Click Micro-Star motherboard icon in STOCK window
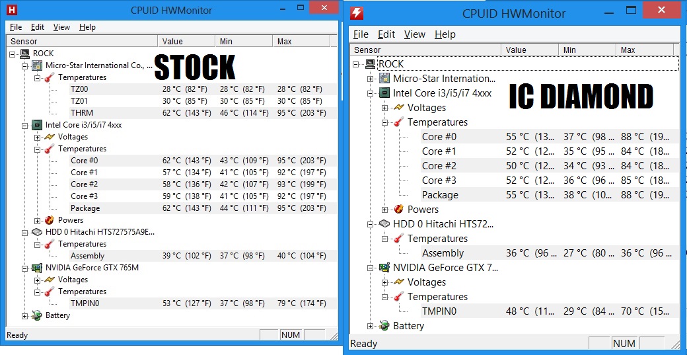 pyautogui.click(x=37, y=65)
